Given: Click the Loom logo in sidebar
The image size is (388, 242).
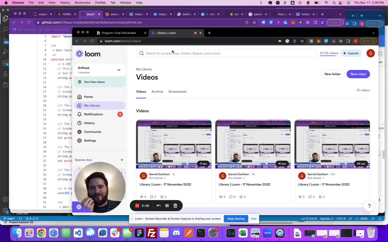Looking at the screenshot, I should pyautogui.click(x=88, y=53).
